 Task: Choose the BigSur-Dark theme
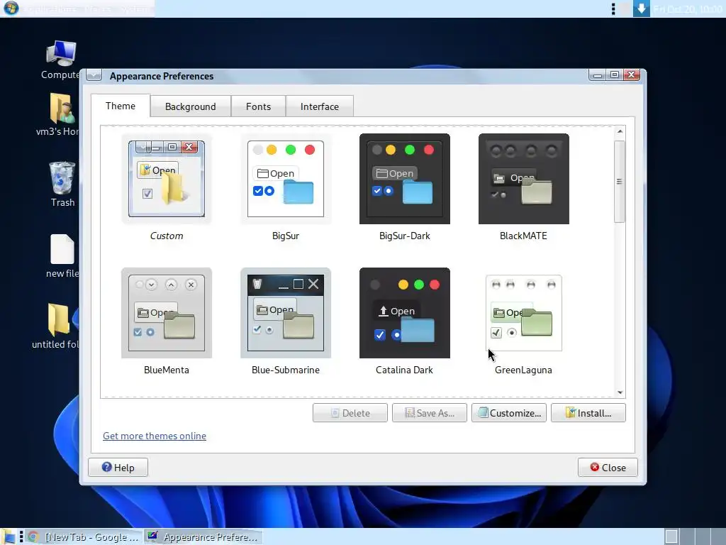[x=404, y=179]
